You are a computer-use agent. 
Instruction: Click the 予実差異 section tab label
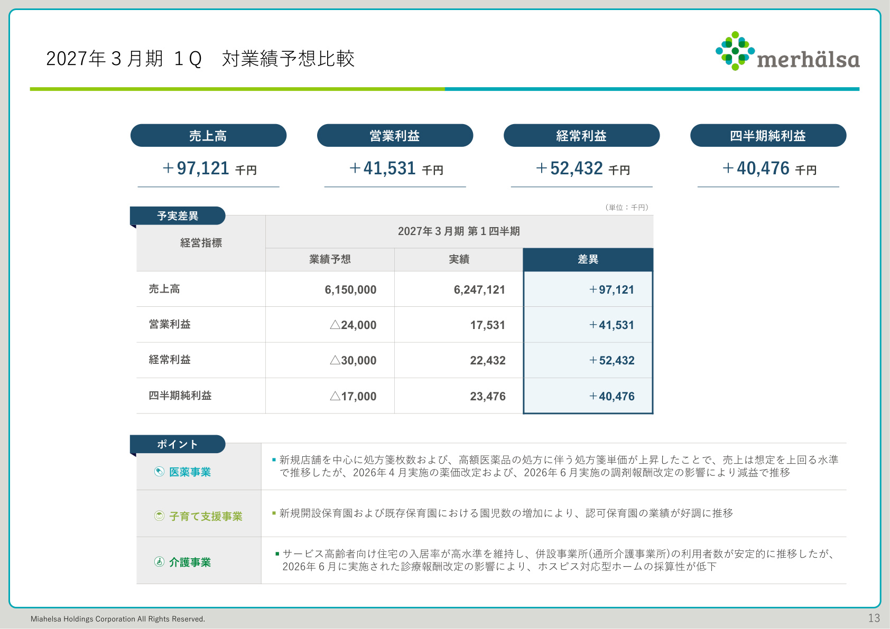[178, 215]
